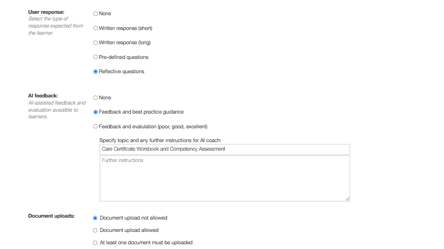
Task: Set AI feedback to None
Action: (x=96, y=97)
